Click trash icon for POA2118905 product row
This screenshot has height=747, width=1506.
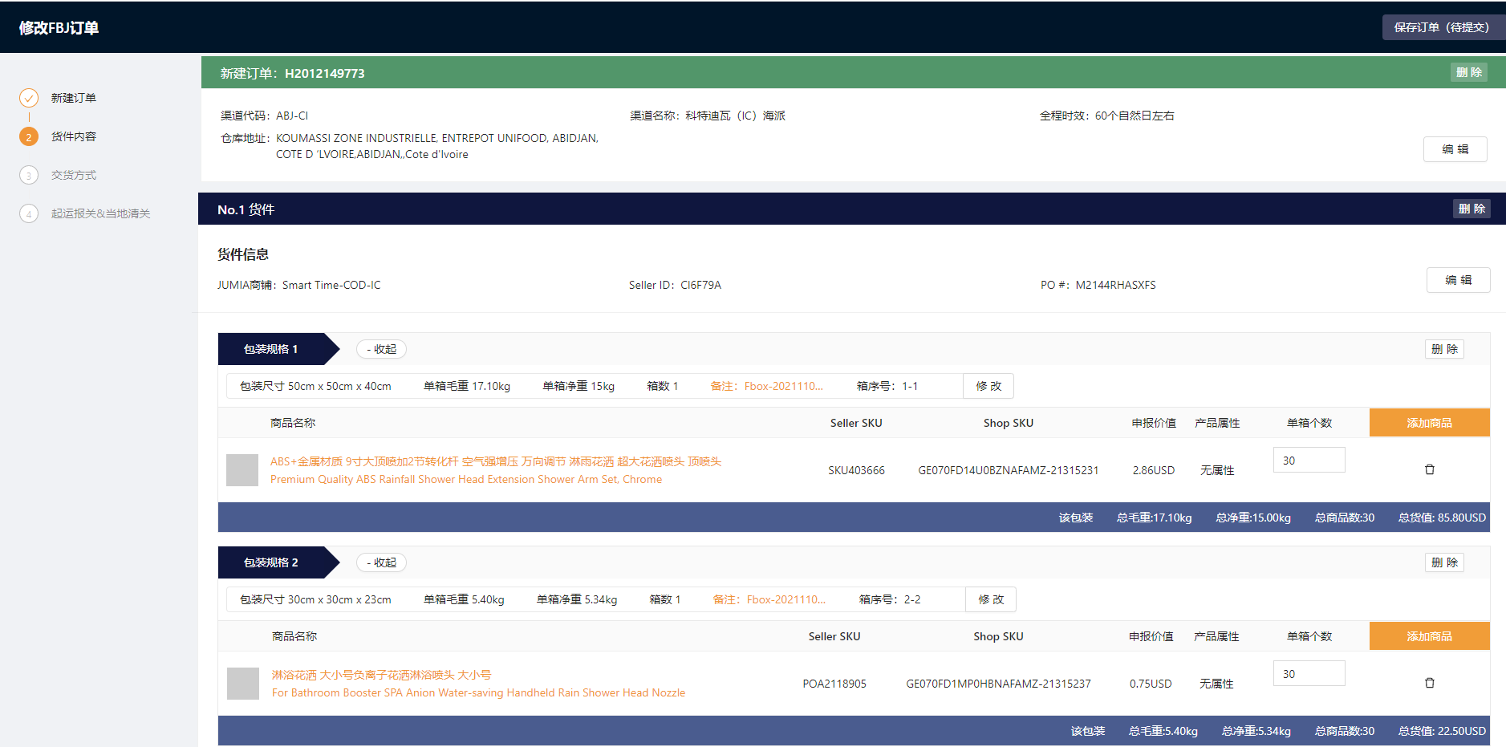tap(1429, 683)
